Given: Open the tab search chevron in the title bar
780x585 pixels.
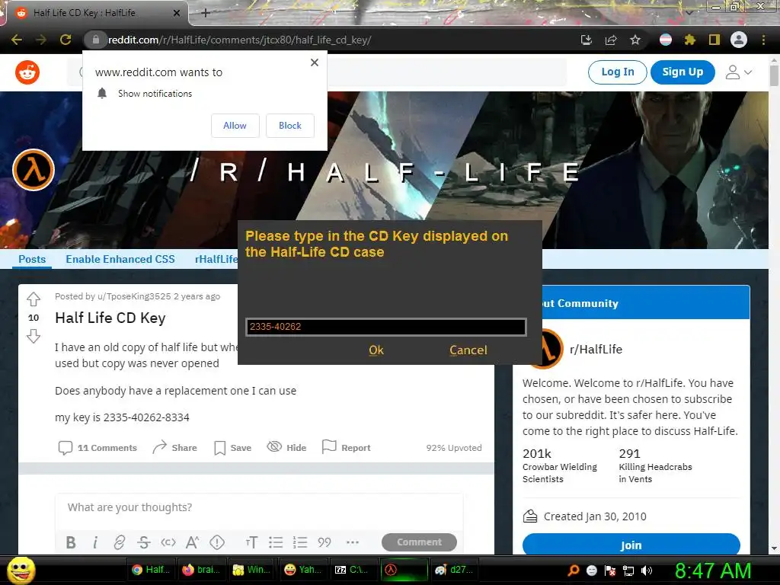Looking at the screenshot, I should pyautogui.click(x=689, y=12).
